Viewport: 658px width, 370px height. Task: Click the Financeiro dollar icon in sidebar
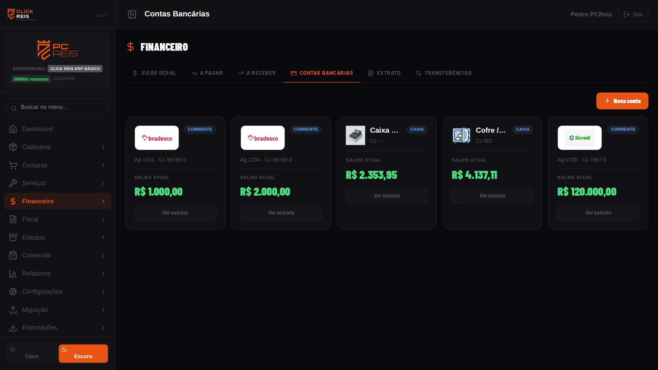13,201
